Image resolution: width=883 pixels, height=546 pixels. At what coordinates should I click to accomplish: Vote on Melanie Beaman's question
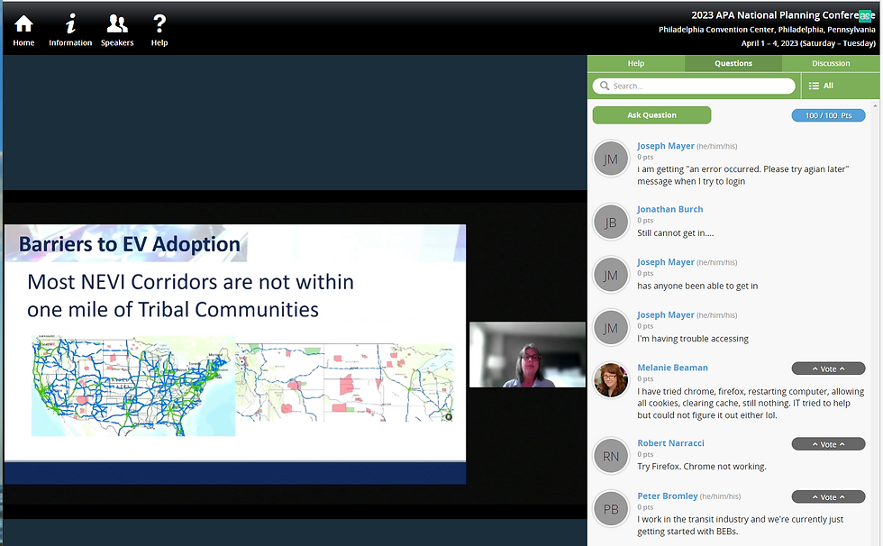click(x=828, y=369)
